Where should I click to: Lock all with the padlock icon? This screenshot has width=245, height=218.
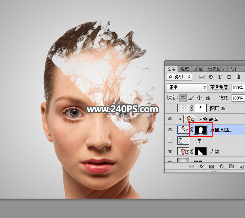tap(207, 98)
